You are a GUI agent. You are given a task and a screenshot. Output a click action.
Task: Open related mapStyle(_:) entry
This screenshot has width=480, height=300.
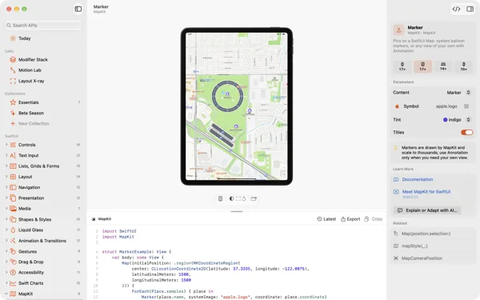414,246
